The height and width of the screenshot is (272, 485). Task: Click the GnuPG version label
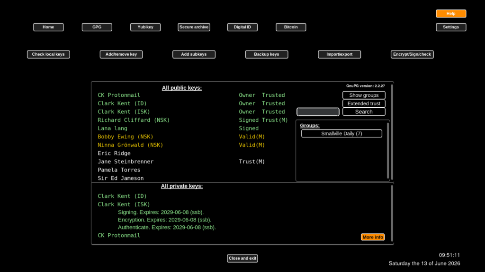pos(366,86)
